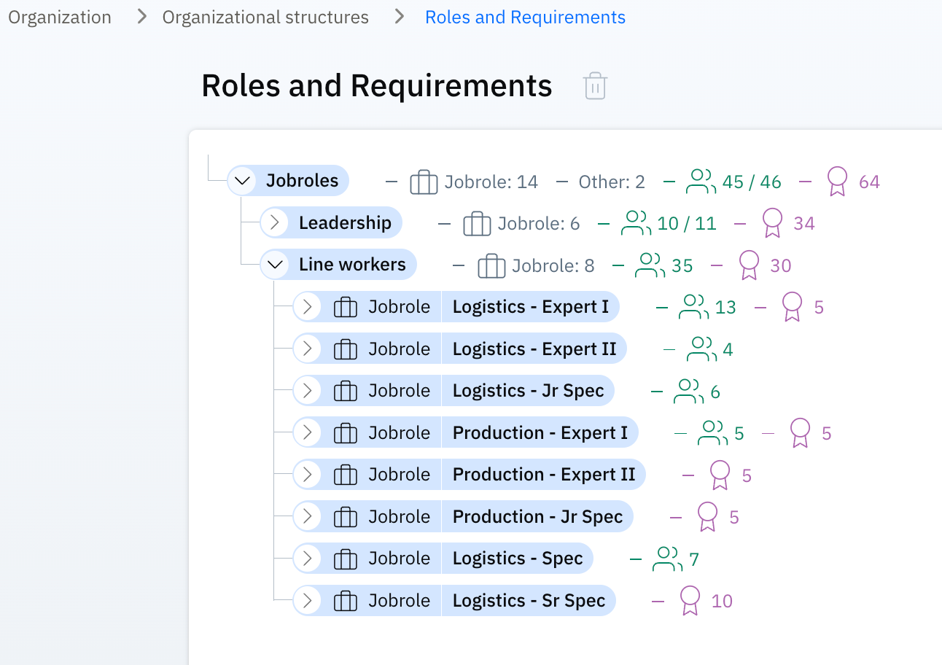Click the briefcase icon next to Jobrole: 14
The image size is (942, 665).
424,182
